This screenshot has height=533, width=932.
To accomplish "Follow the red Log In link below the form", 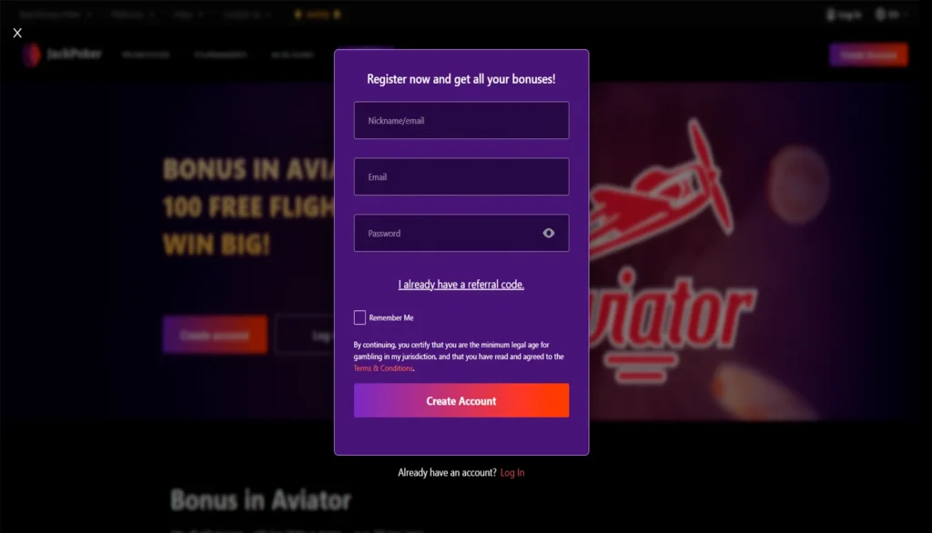I will 512,472.
